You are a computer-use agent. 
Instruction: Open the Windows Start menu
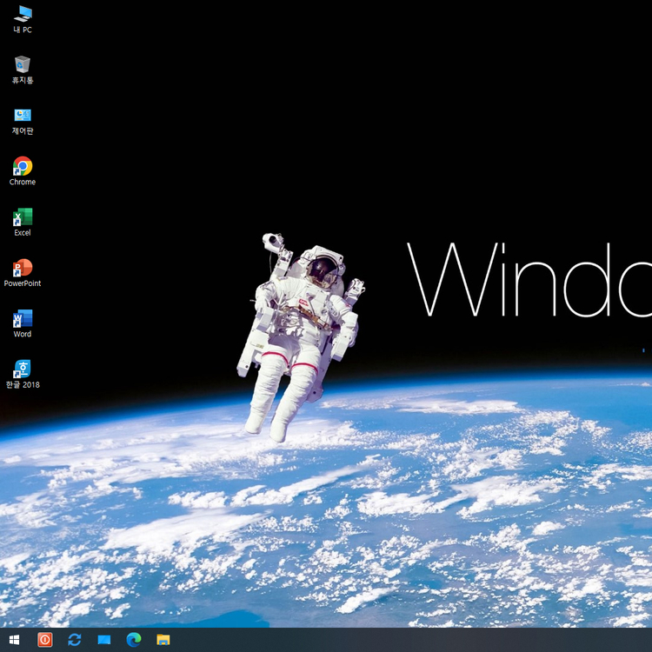pyautogui.click(x=15, y=640)
